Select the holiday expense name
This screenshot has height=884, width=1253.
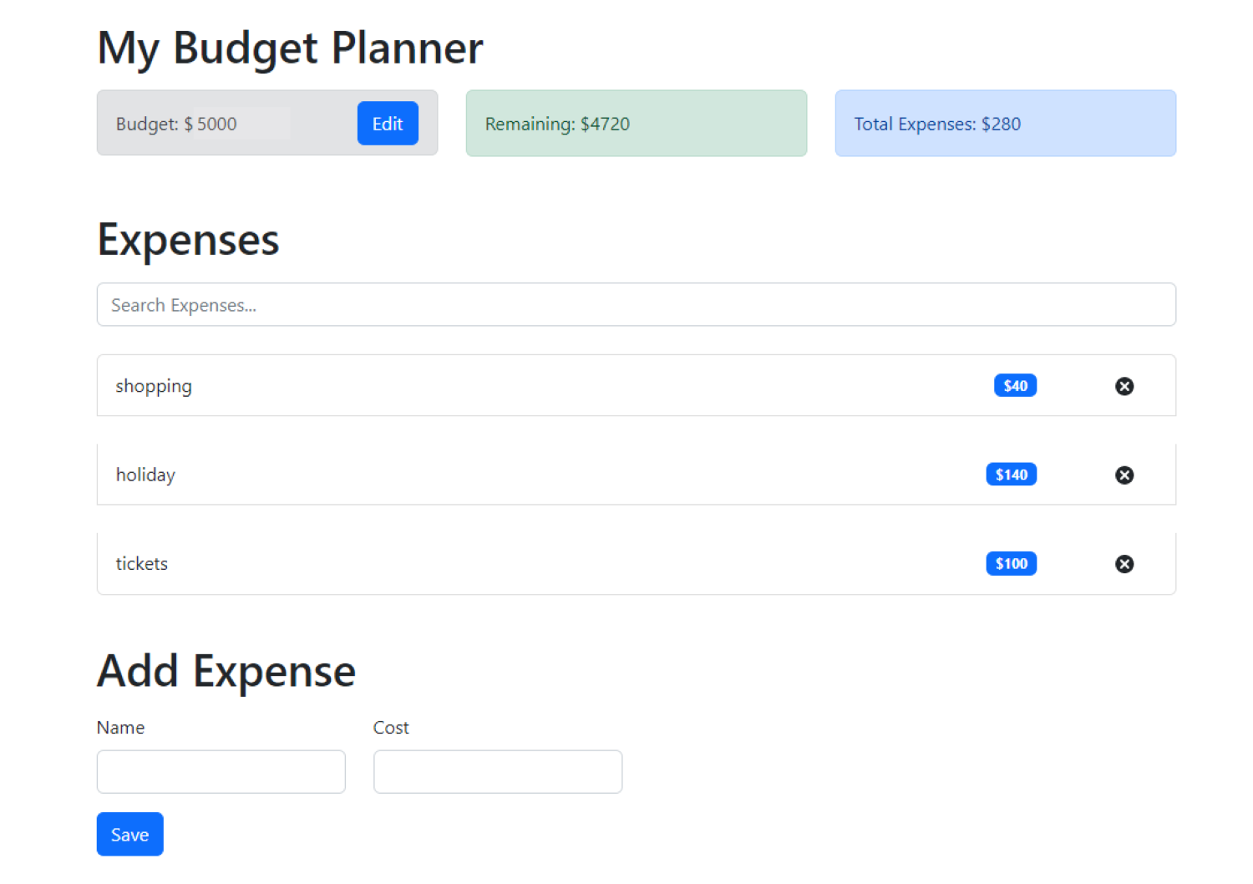click(145, 475)
